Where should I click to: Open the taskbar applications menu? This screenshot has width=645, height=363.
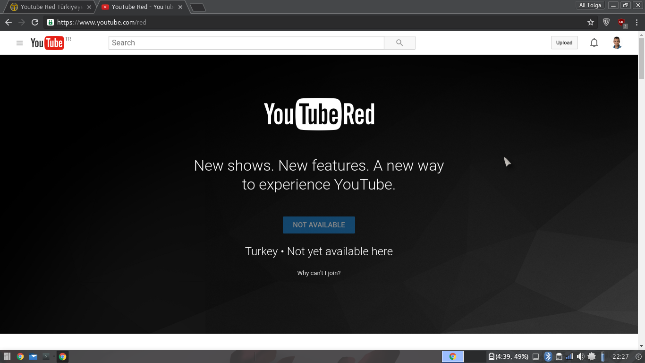point(7,356)
